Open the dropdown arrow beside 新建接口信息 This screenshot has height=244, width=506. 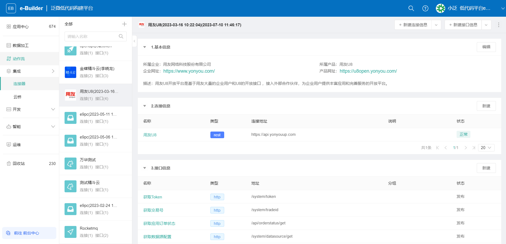coord(486,25)
